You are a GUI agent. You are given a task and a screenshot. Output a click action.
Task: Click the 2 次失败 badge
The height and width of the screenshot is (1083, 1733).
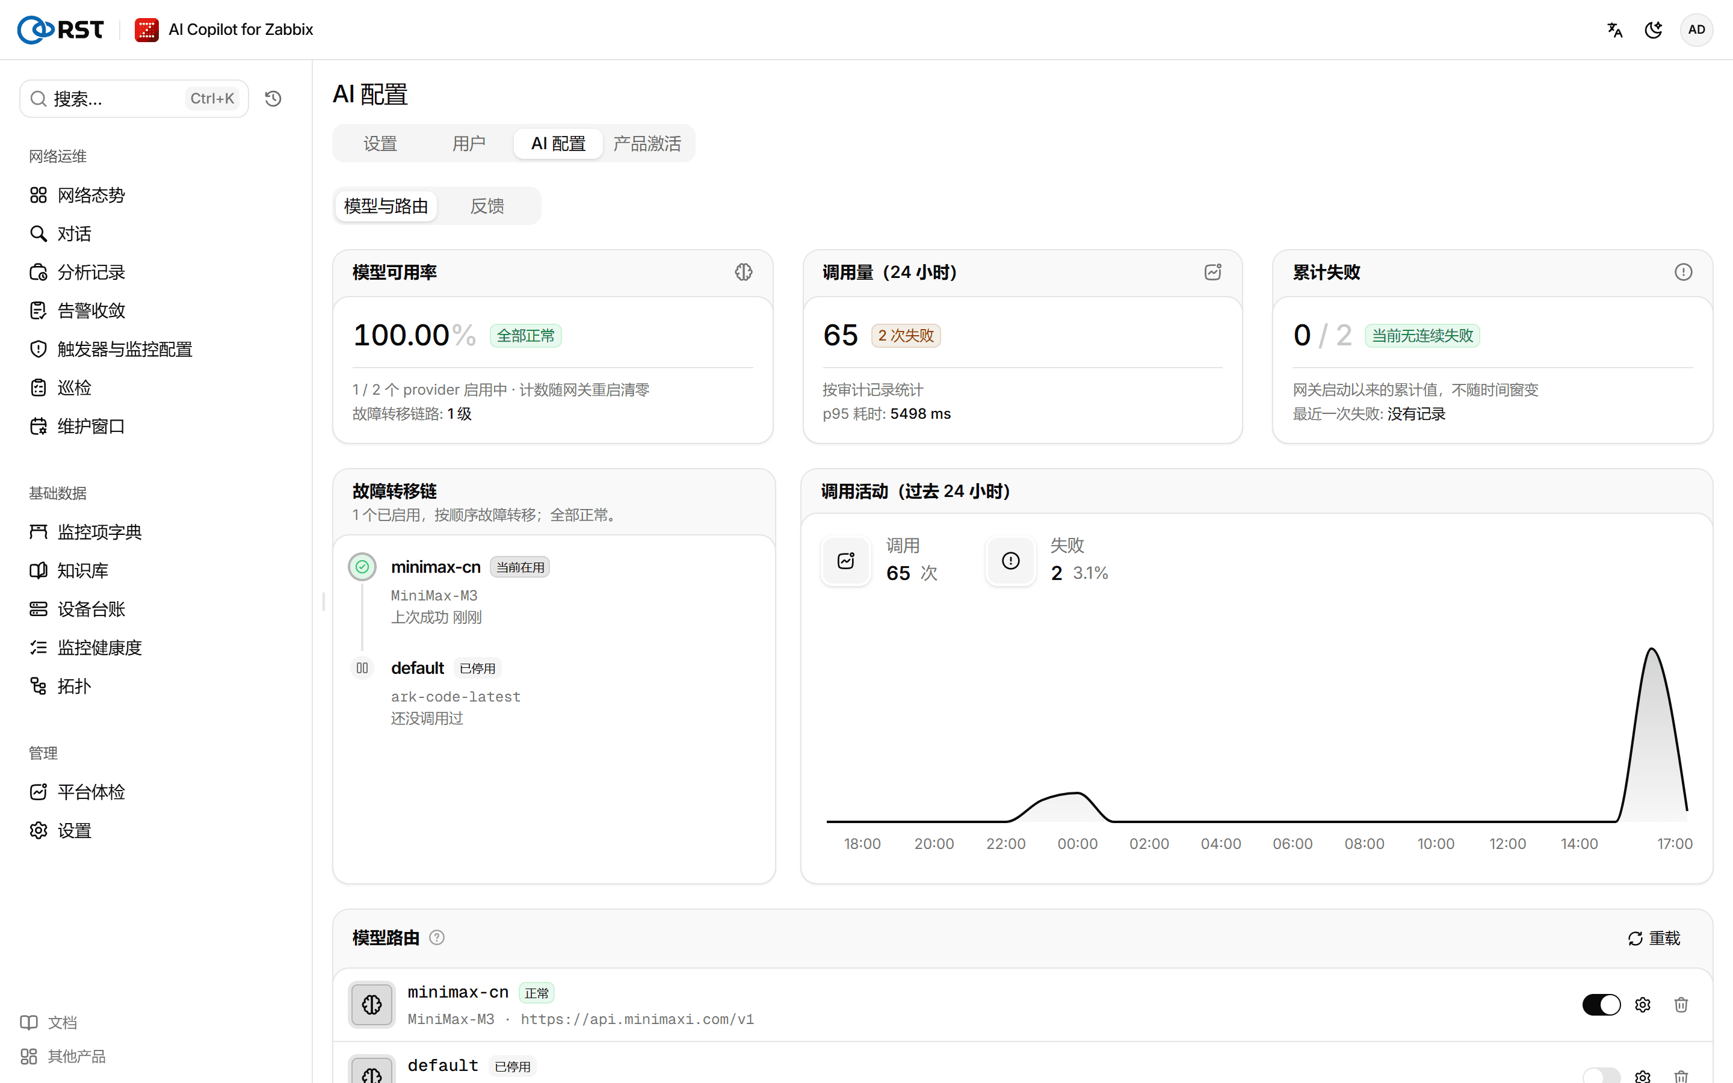click(x=906, y=336)
